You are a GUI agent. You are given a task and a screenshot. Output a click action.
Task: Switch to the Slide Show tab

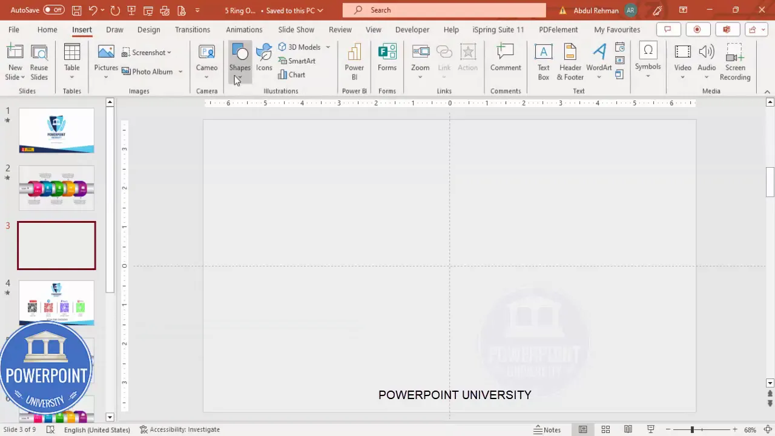[x=296, y=30]
